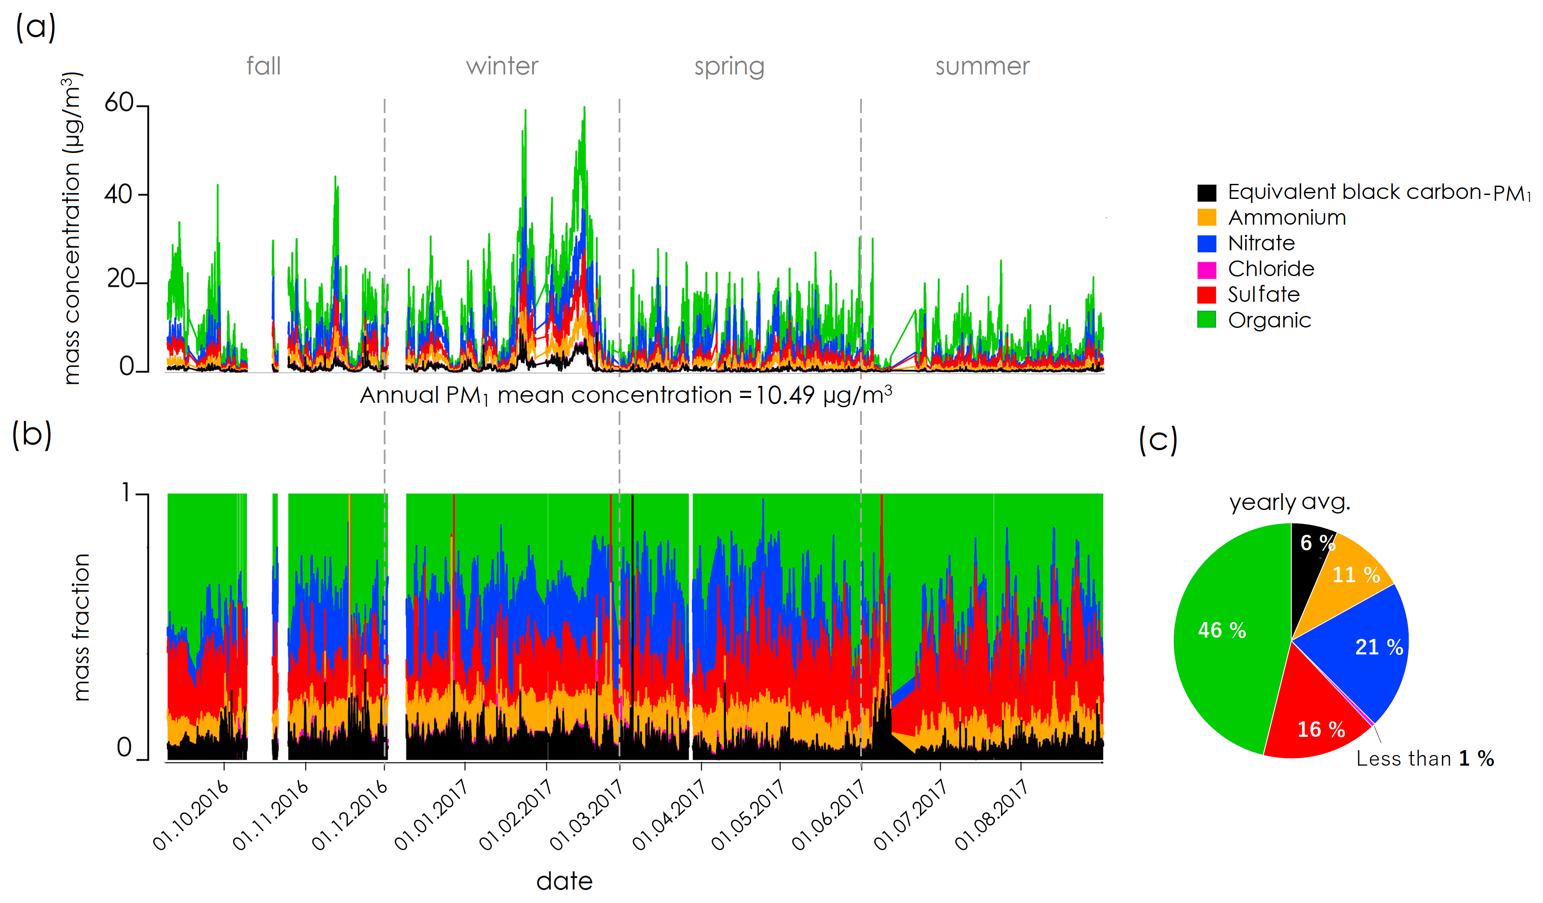Click the Annual PM1 mean concentration text
The height and width of the screenshot is (903, 1543).
click(626, 396)
